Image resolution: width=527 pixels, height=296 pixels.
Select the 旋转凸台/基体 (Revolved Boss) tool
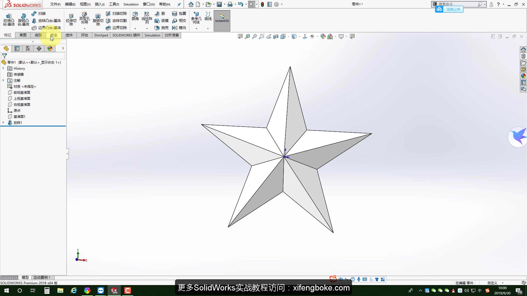(x=23, y=20)
